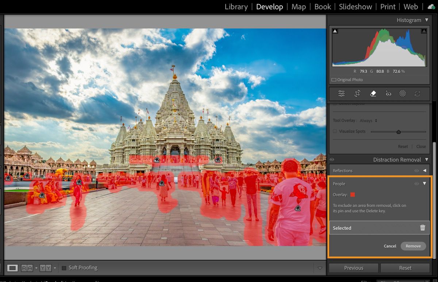This screenshot has width=438, height=282.
Task: Click Reset below Visualize Spots
Action: tap(403, 146)
